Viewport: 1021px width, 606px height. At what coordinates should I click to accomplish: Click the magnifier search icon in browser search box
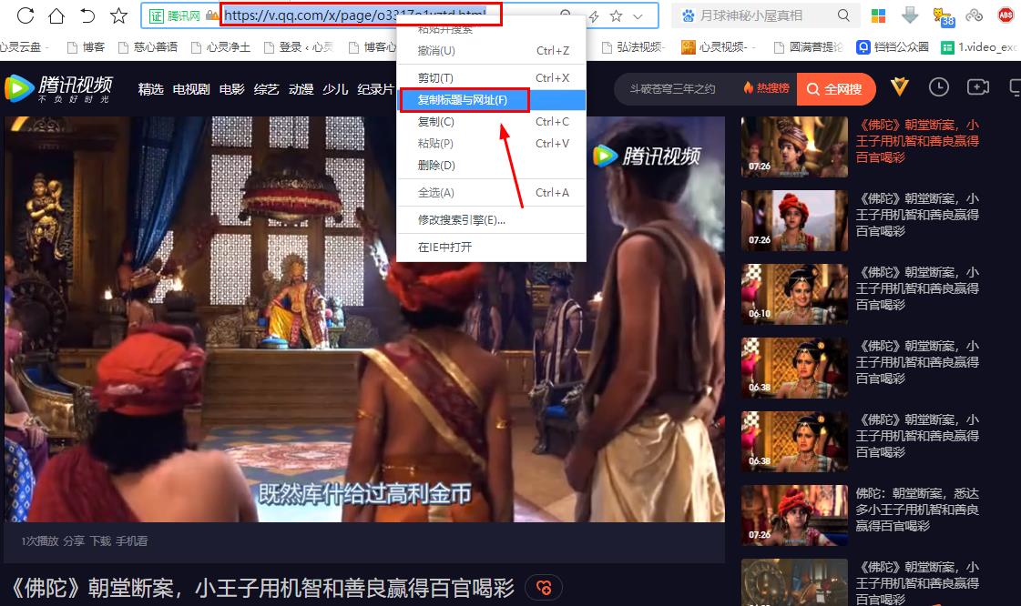[x=843, y=15]
